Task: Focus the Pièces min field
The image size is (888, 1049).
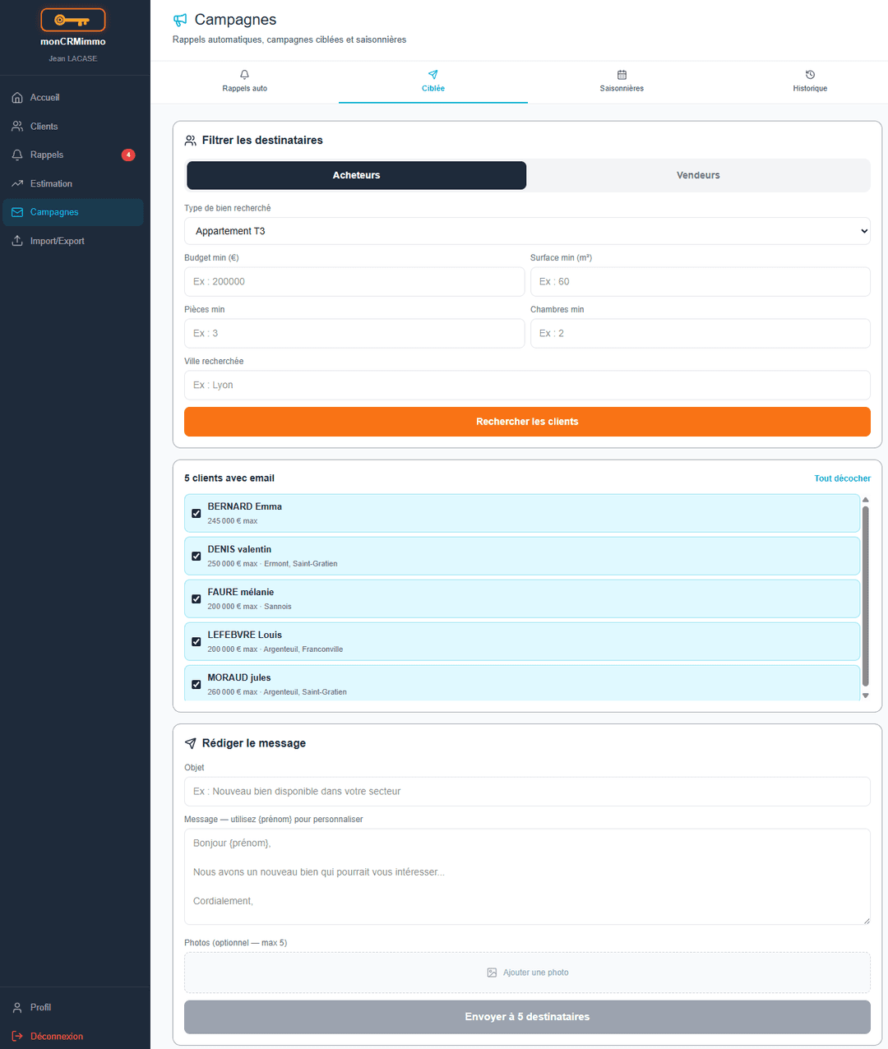Action: 354,333
